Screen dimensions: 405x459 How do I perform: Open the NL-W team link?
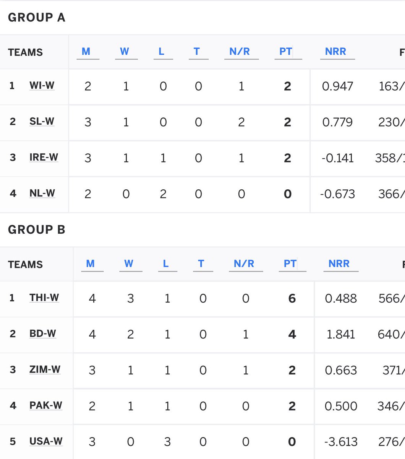point(42,193)
